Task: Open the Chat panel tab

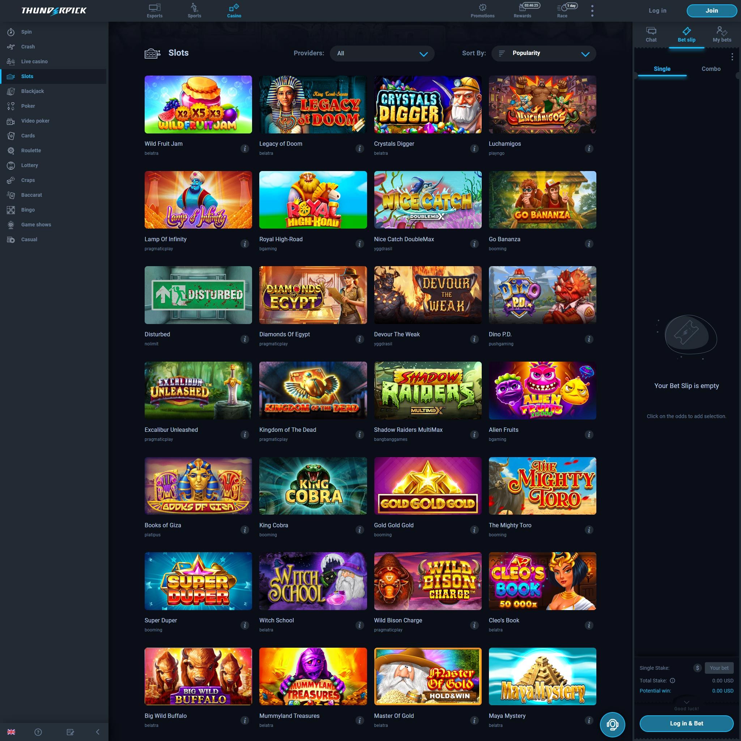Action: pyautogui.click(x=651, y=34)
